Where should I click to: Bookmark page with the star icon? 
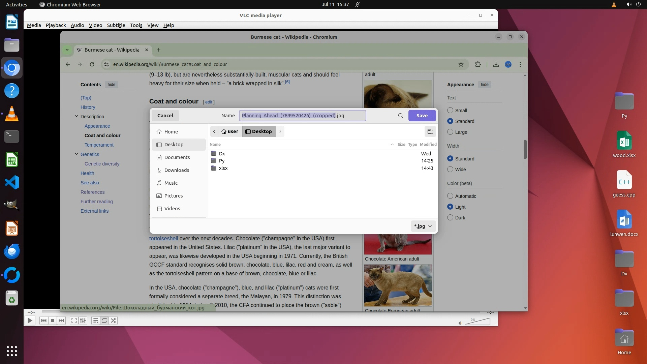tap(461, 64)
